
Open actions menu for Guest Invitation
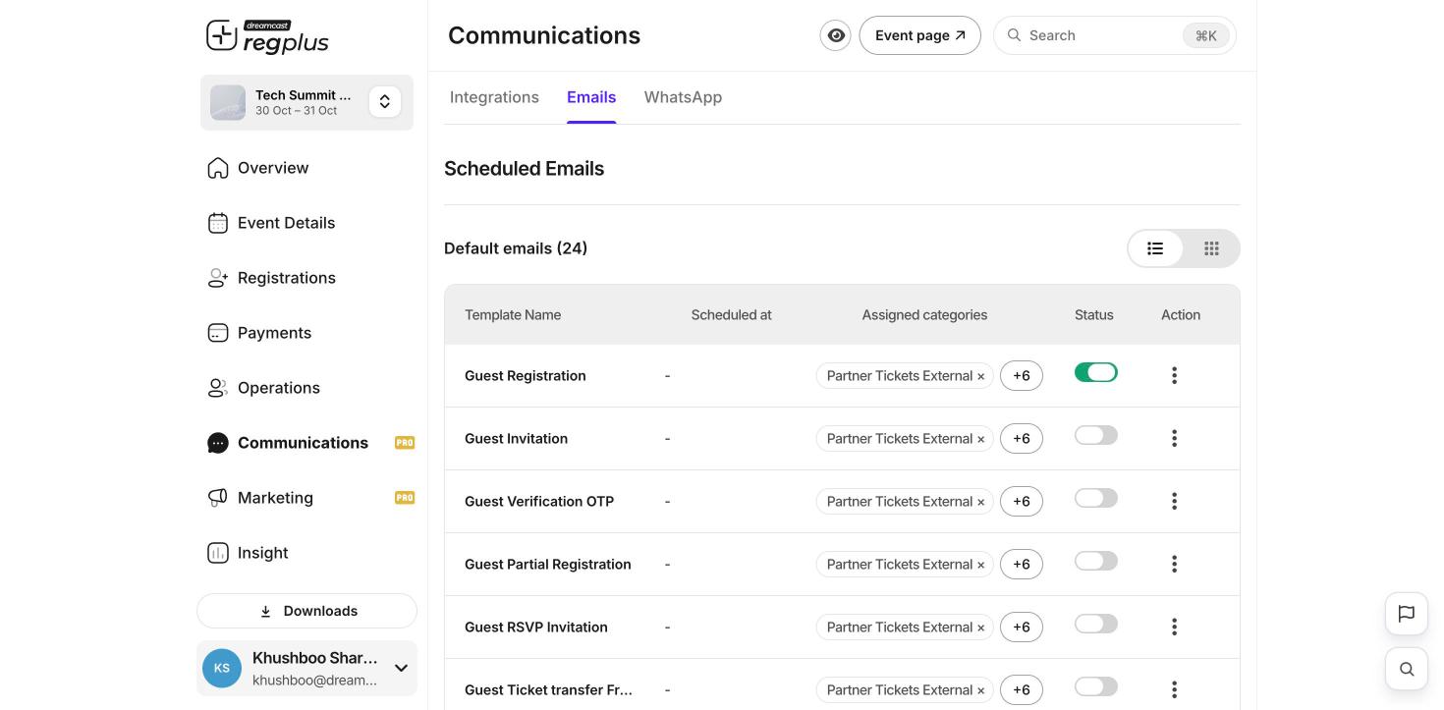1174,438
